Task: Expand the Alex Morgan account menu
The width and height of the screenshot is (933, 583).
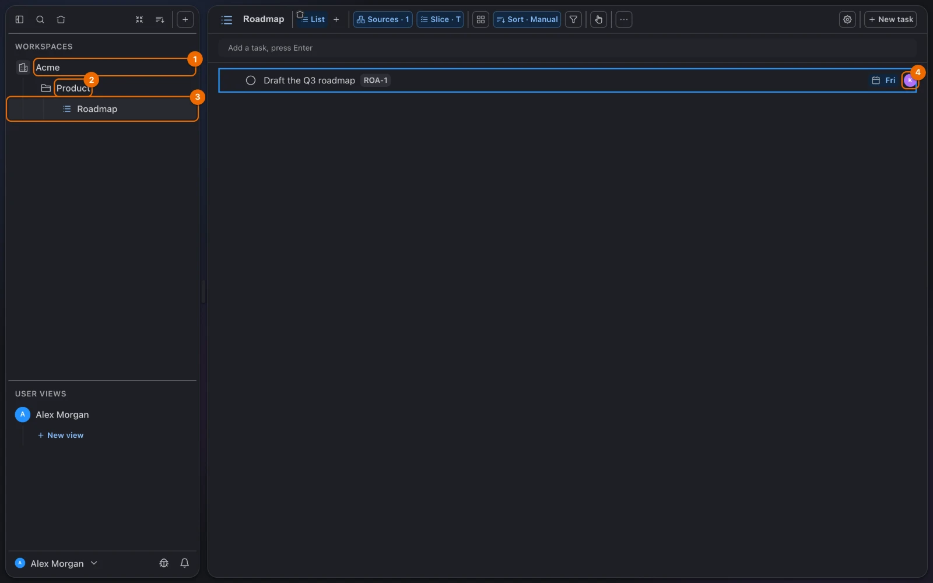Action: 56,563
